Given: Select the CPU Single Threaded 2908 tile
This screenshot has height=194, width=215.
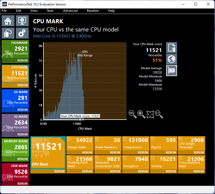Looking at the screenshot, I should pyautogui.click(x=192, y=143).
